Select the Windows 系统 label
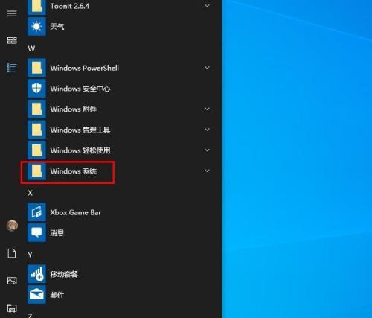Viewport: 372px width, 318px height. tap(74, 171)
